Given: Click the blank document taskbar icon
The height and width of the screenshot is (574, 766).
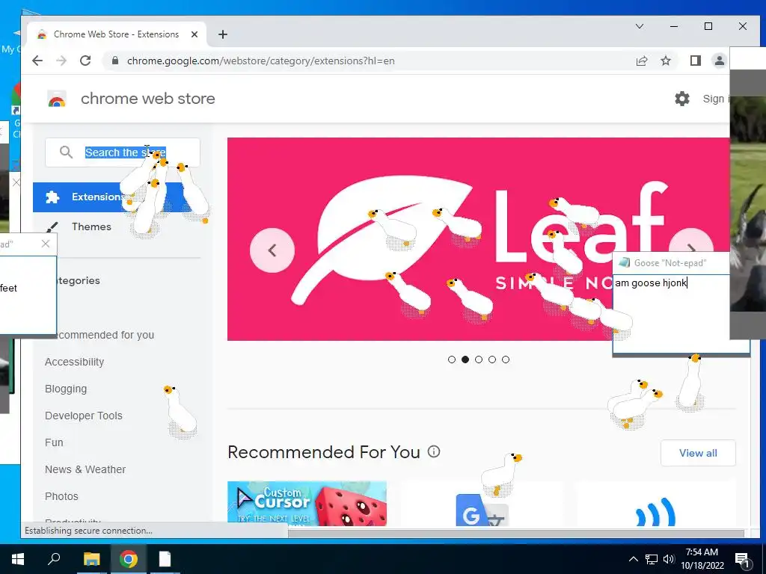Looking at the screenshot, I should [165, 559].
